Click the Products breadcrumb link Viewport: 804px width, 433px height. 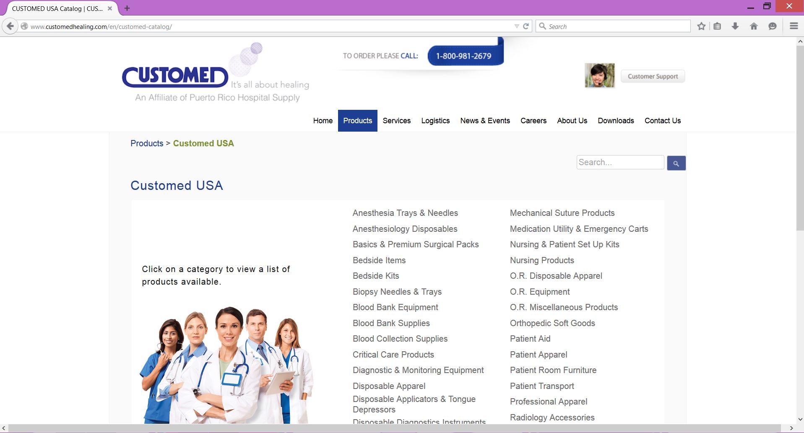point(147,143)
